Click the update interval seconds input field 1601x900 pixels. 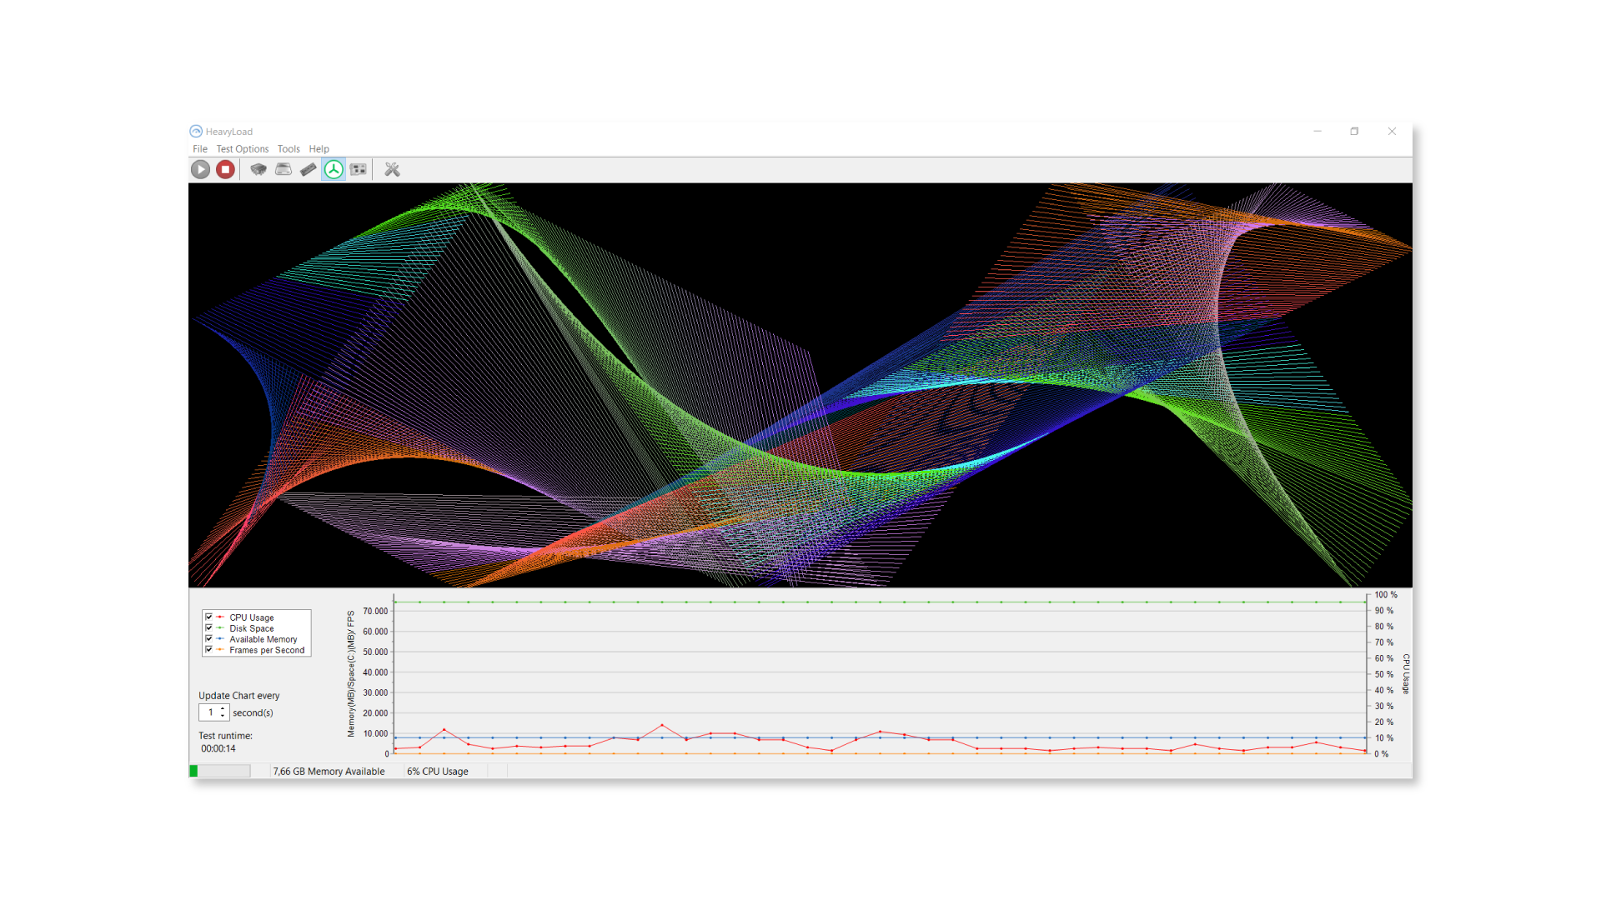(x=209, y=712)
